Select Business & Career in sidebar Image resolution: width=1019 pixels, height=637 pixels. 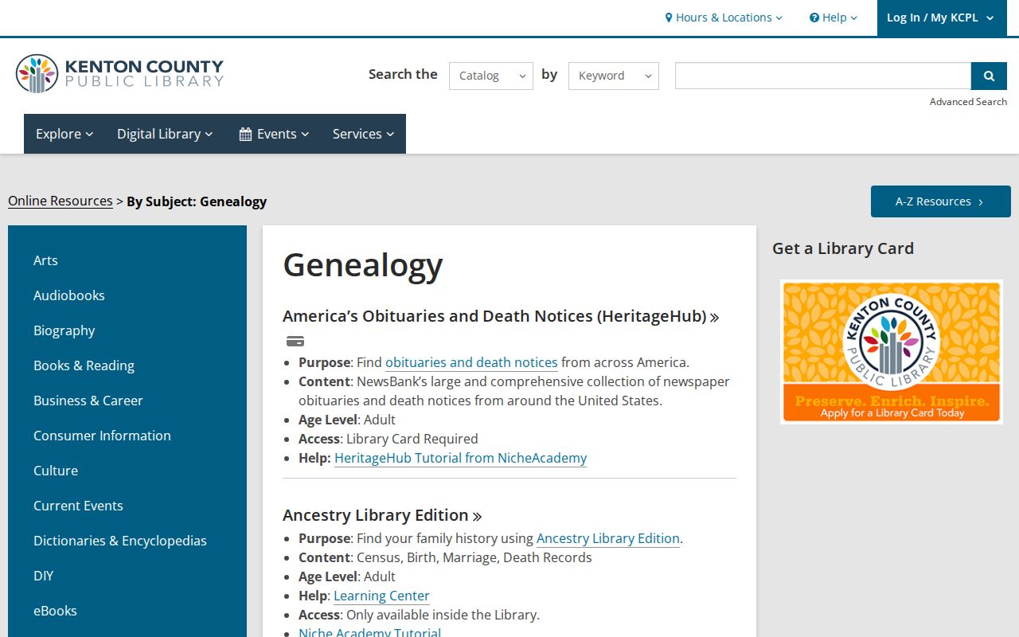88,401
